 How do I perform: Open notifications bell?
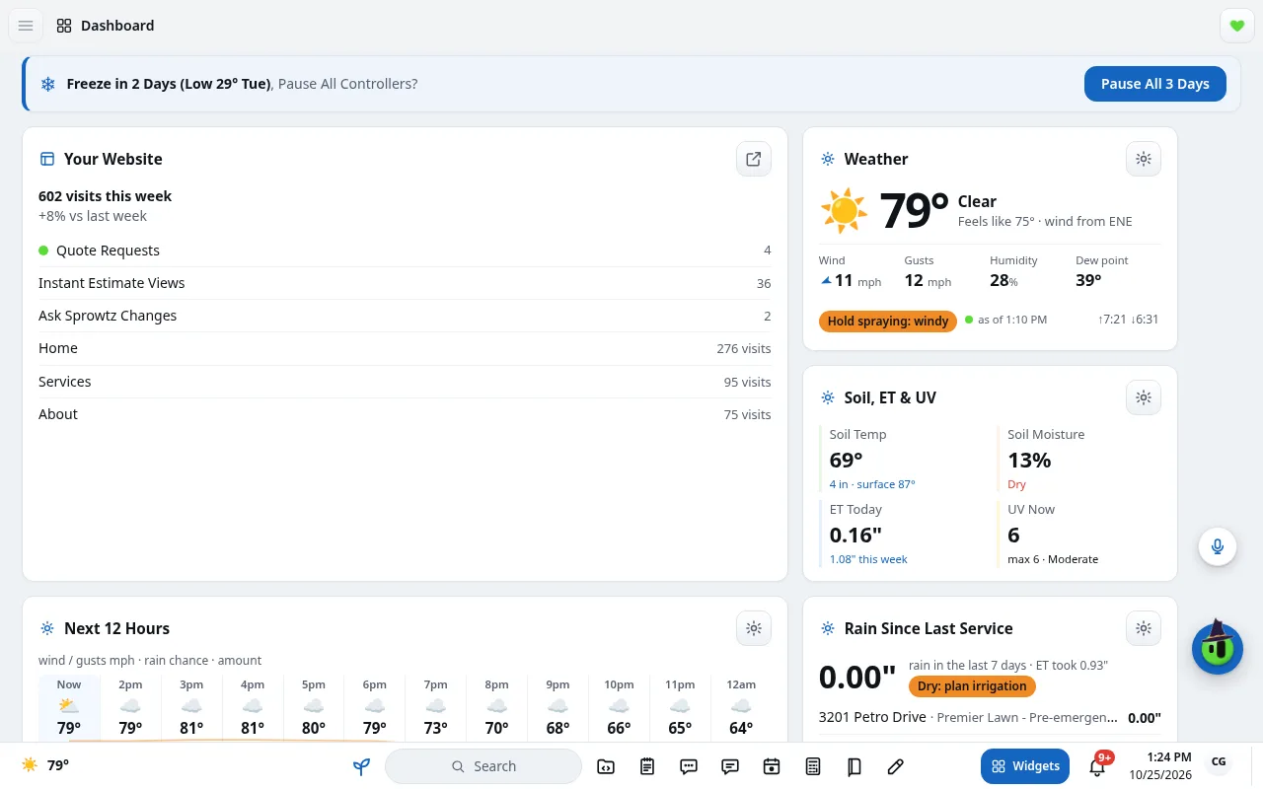tap(1097, 766)
